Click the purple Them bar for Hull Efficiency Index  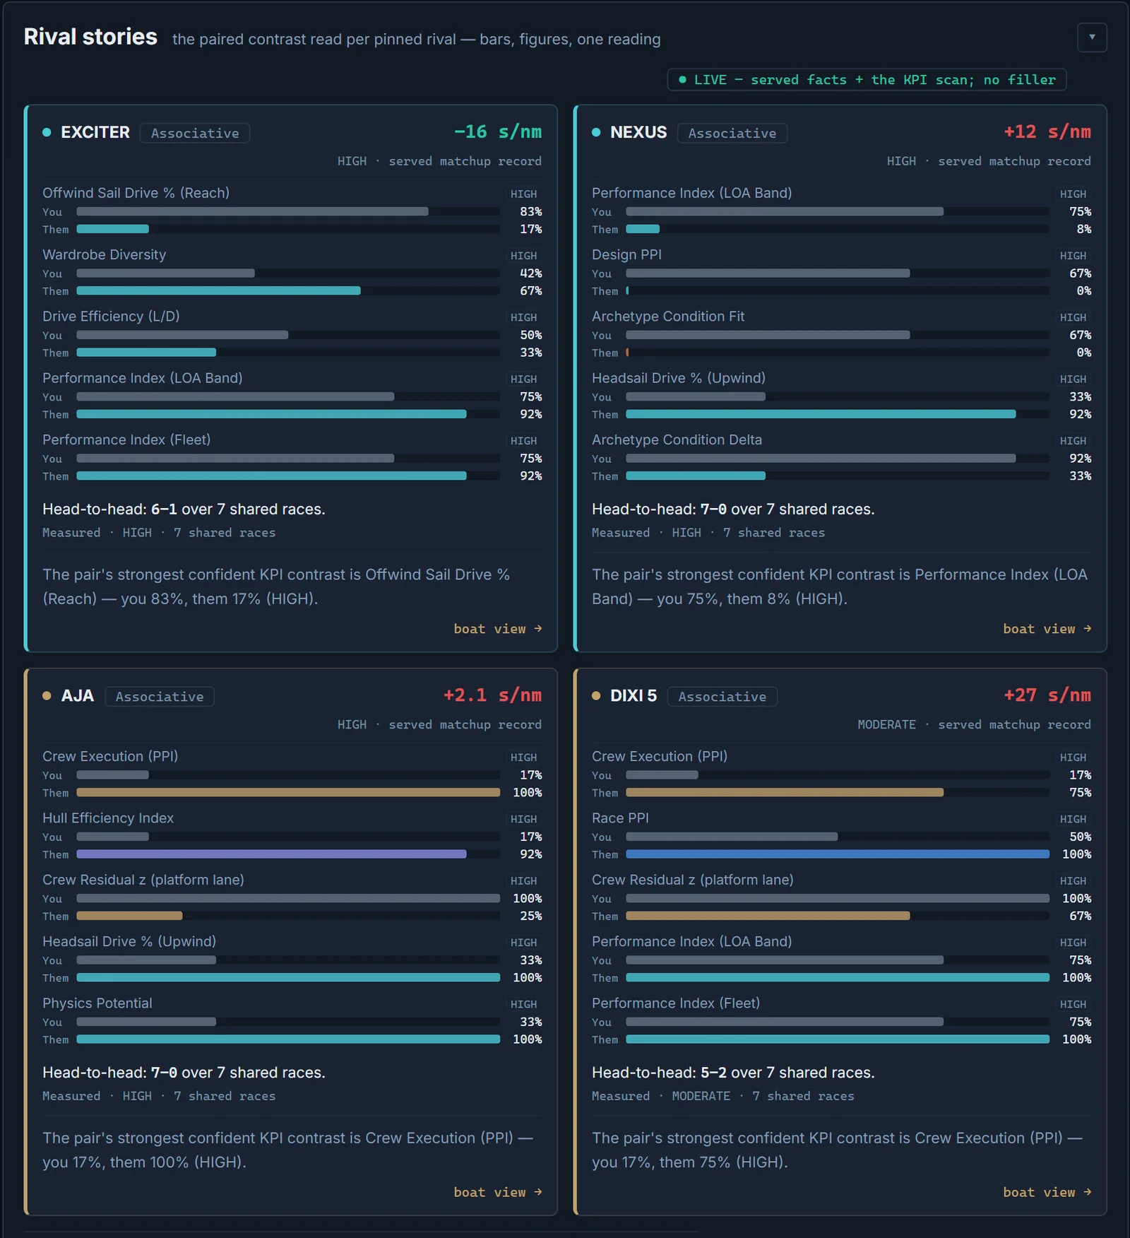[x=271, y=854]
